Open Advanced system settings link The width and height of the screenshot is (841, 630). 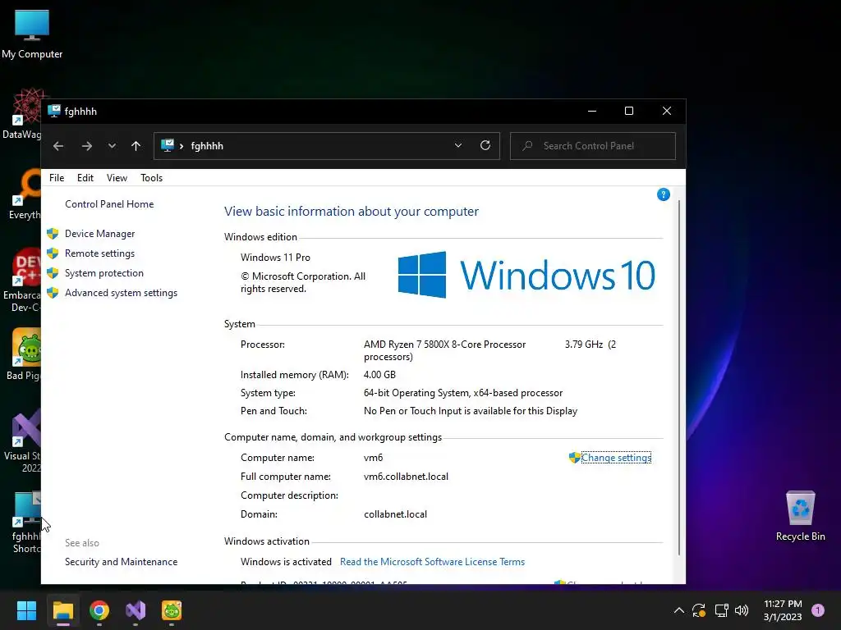122,293
